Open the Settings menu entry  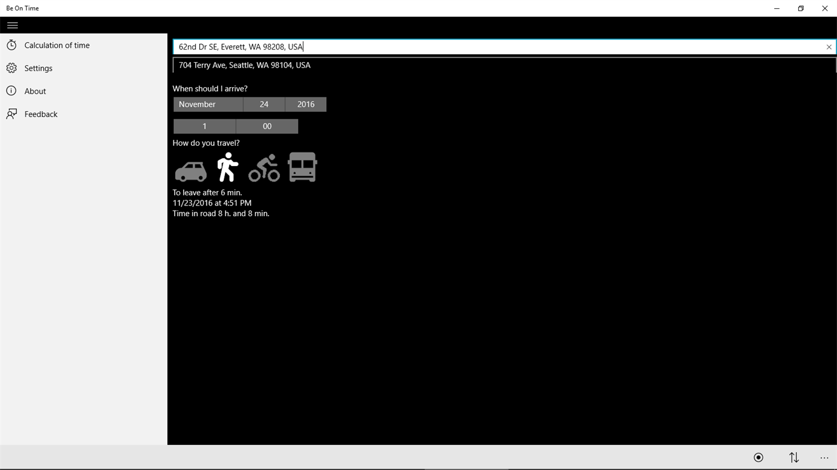[x=12, y=67]
